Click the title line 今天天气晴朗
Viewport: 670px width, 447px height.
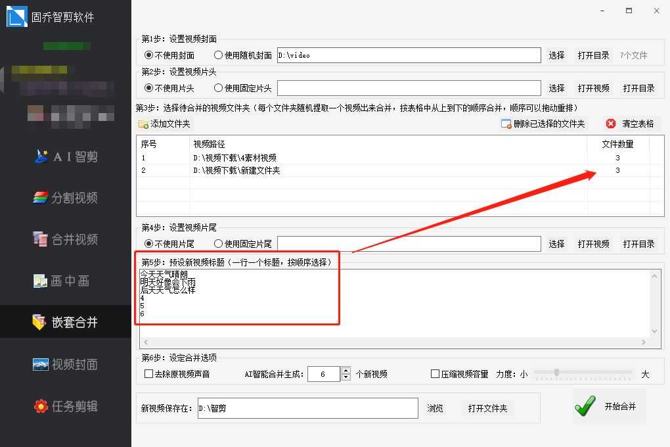164,274
